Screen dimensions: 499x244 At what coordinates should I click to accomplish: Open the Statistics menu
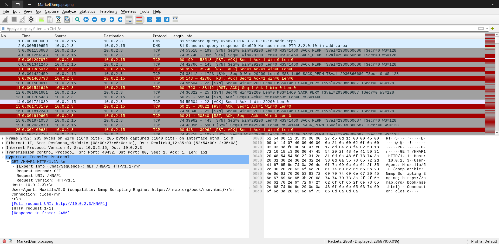pos(87,11)
